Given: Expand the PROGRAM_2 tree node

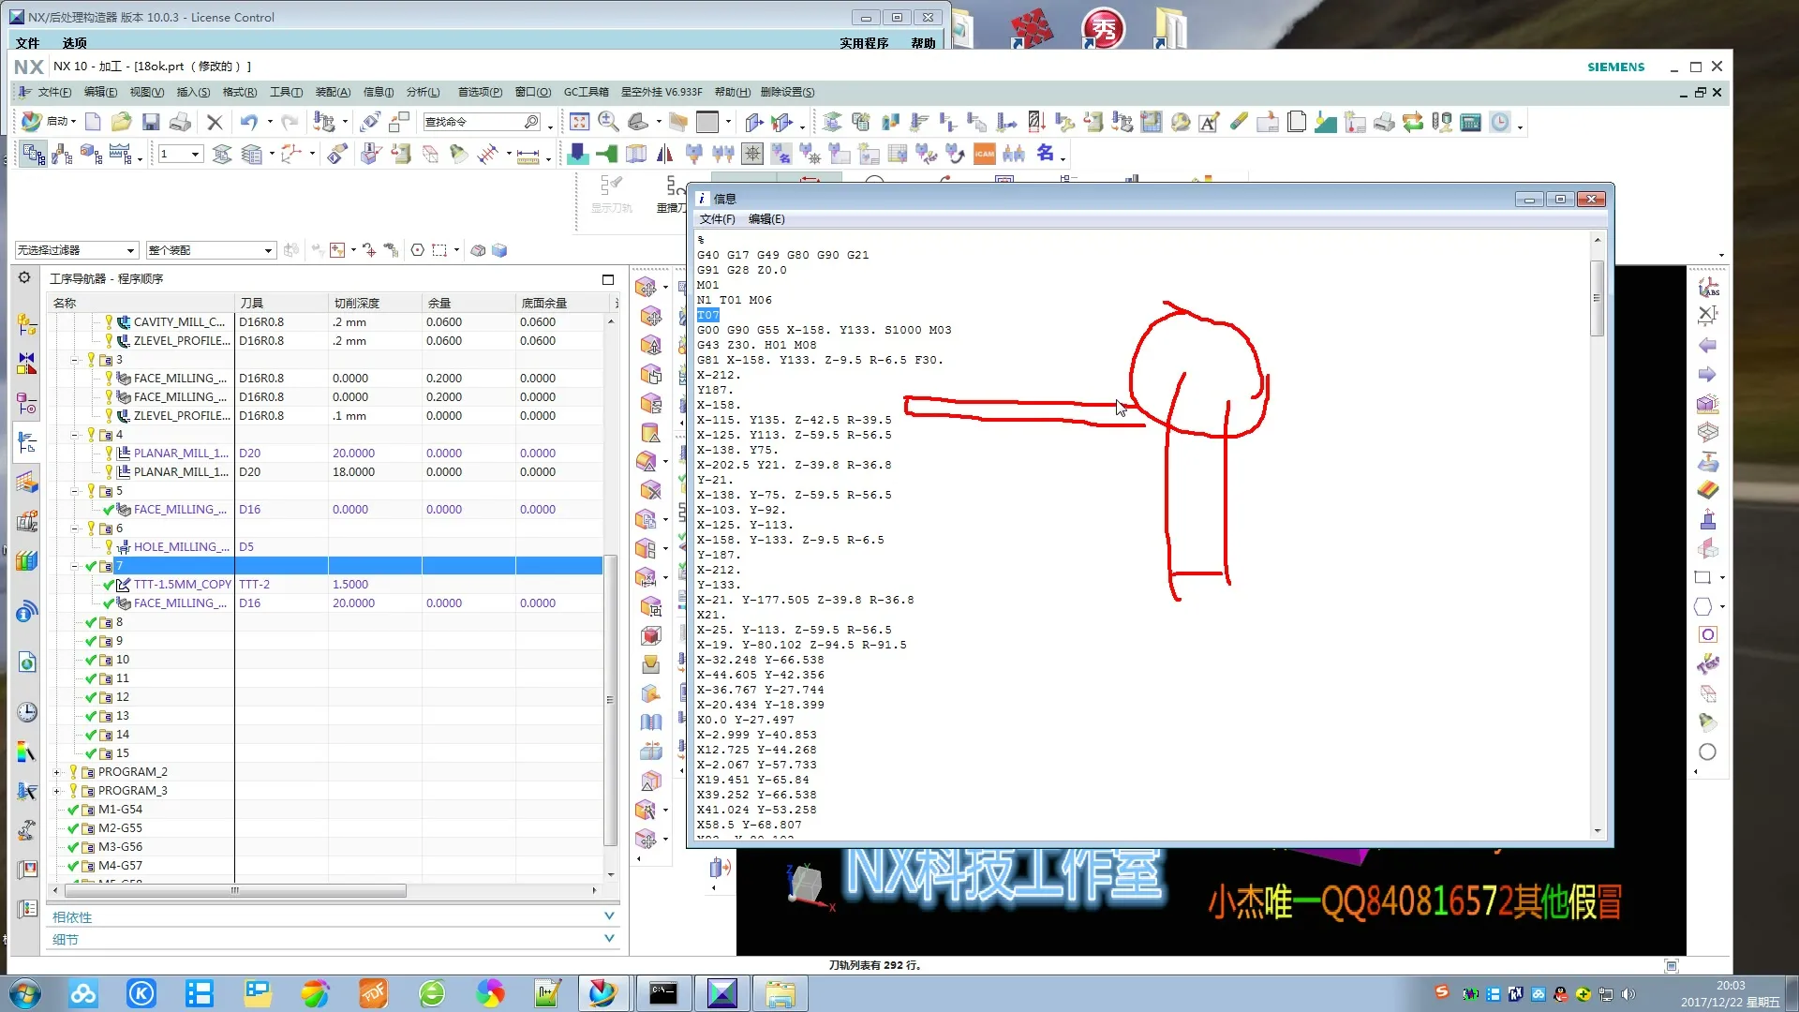Looking at the screenshot, I should click(56, 772).
